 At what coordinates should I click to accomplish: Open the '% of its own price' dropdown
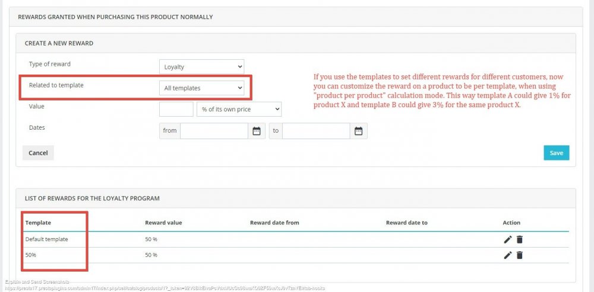tap(239, 109)
